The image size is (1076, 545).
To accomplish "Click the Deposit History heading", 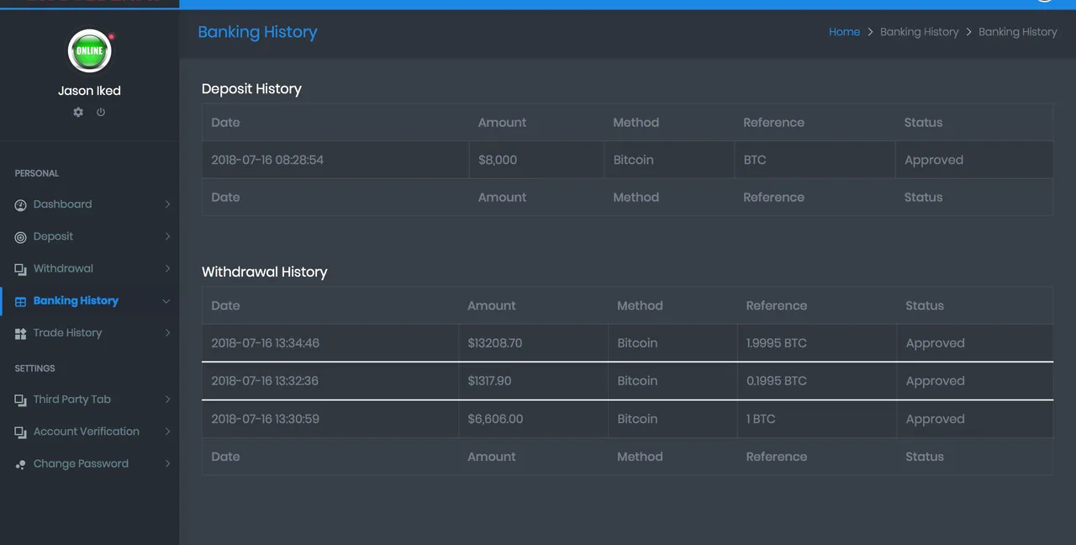I will click(x=251, y=89).
